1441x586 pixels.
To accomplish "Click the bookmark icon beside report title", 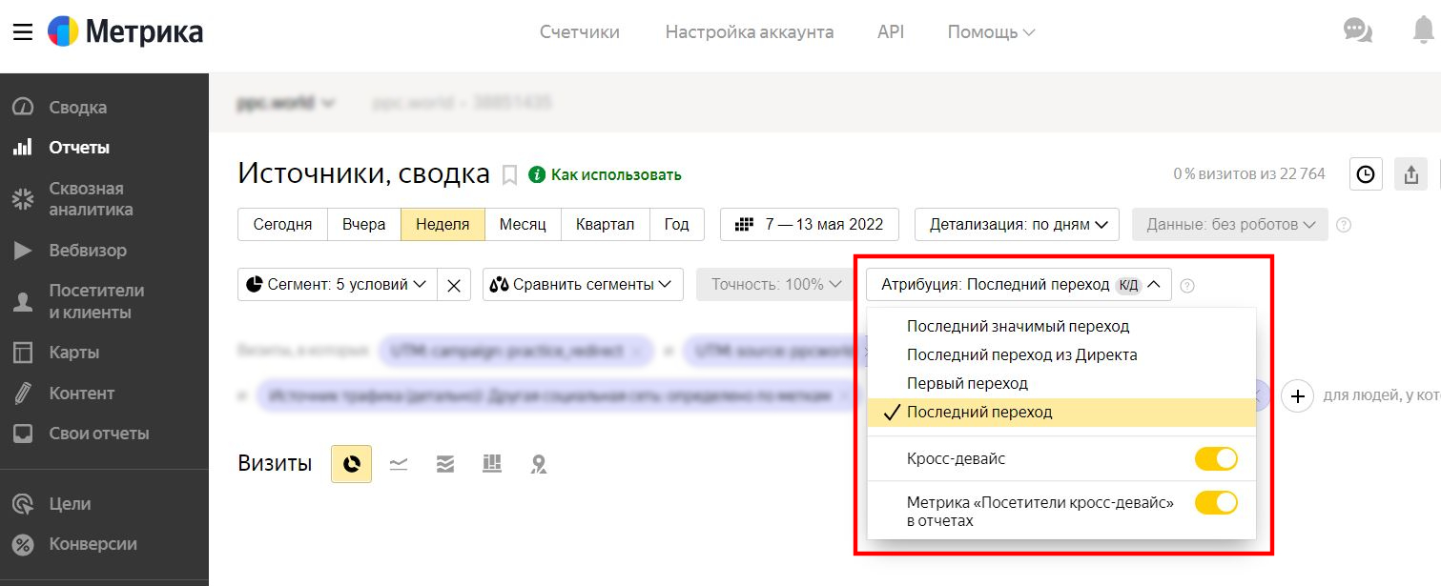I will tap(509, 175).
